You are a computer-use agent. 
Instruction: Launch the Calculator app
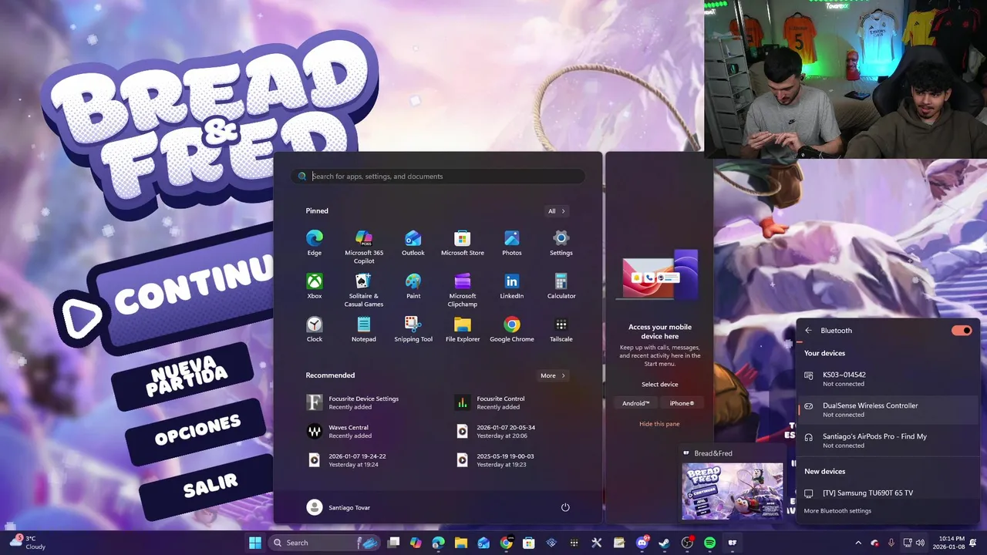coord(561,285)
